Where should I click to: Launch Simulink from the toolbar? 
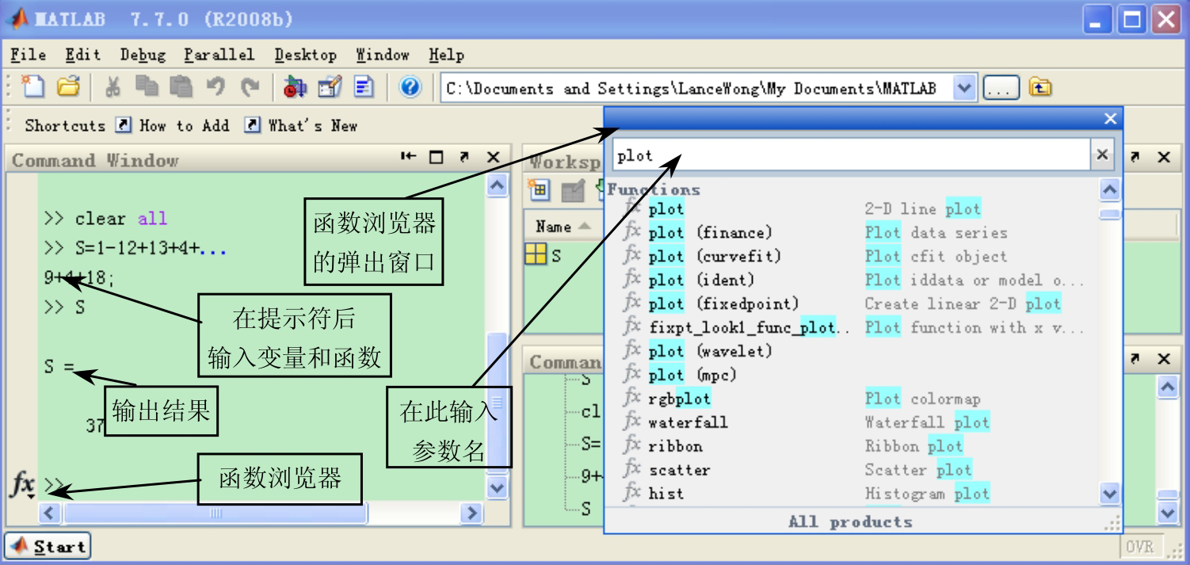(x=295, y=87)
